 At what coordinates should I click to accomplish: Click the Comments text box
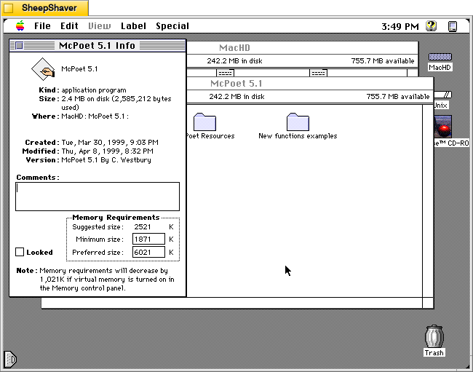(x=98, y=197)
